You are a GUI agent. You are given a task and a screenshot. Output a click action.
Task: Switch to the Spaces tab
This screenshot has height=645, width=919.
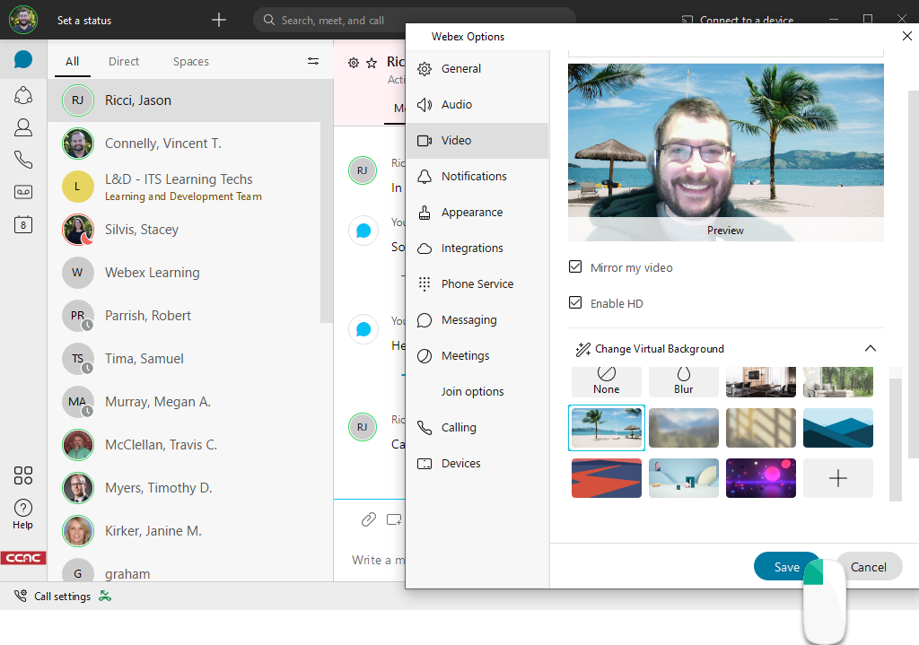[x=191, y=62]
